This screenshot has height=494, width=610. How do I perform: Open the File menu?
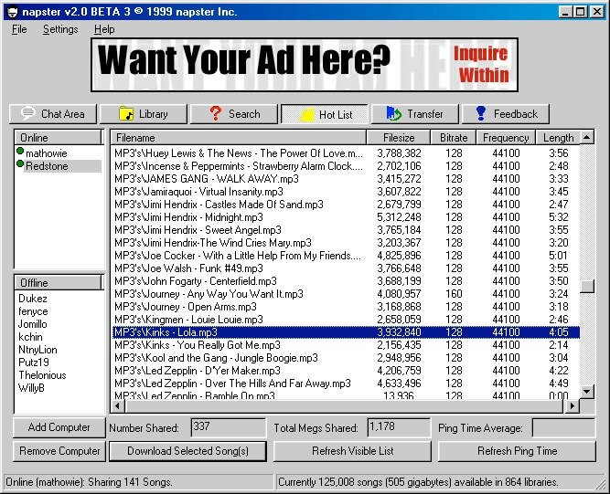(x=19, y=29)
